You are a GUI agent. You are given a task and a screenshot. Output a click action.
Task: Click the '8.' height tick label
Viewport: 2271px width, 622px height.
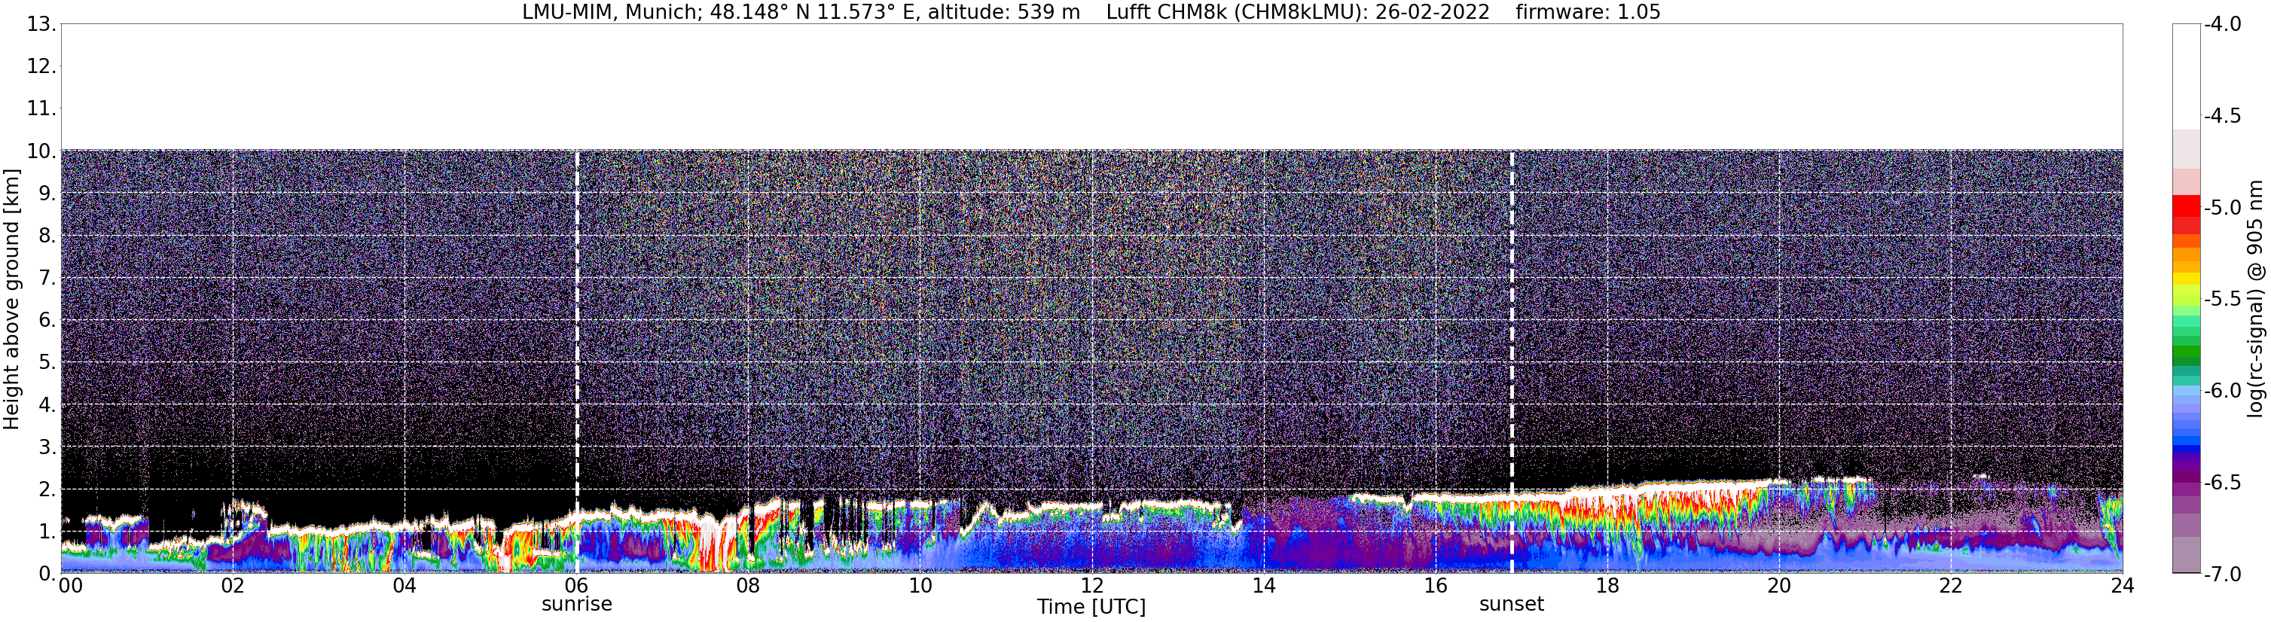point(47,235)
